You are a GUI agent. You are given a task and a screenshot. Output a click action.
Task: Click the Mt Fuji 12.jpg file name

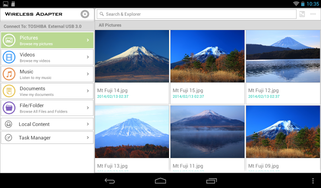[264, 91]
